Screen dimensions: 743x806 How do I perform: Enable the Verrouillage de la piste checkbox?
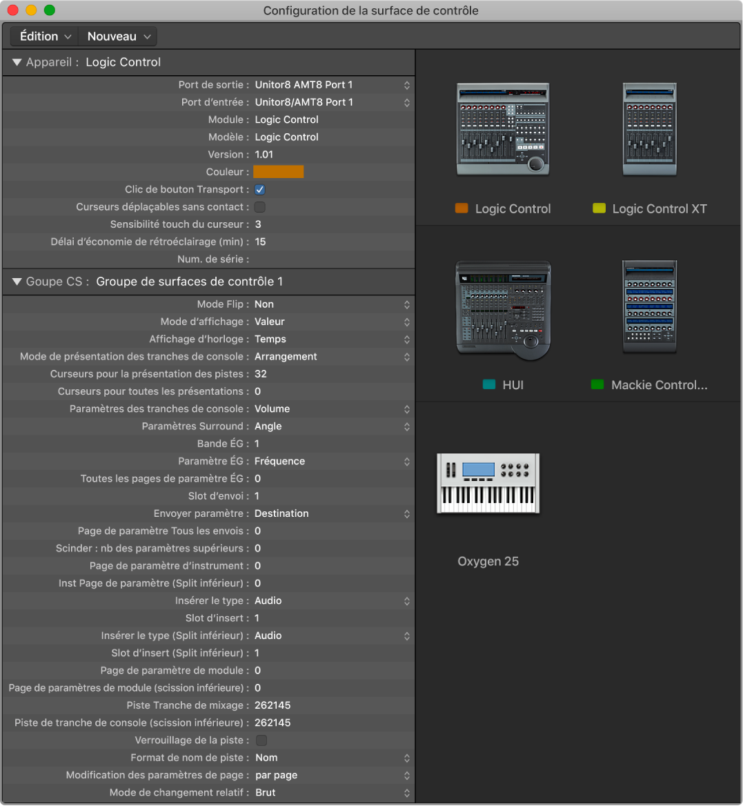pos(261,740)
